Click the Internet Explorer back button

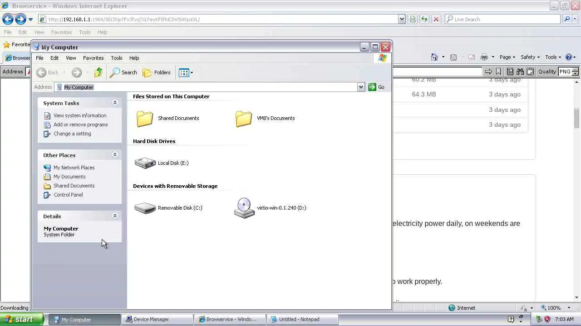[x=8, y=19]
